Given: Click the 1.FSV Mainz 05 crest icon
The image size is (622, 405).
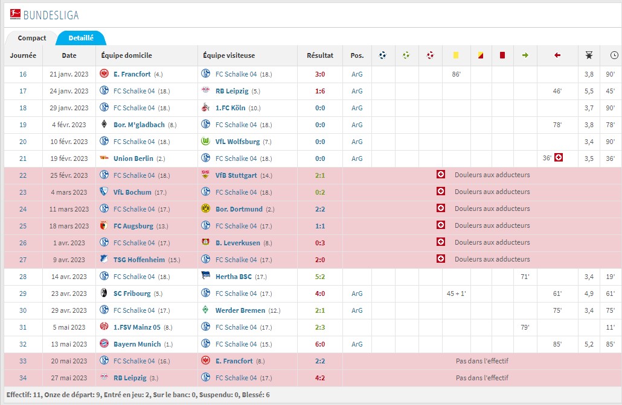Looking at the screenshot, I should pos(104,327).
